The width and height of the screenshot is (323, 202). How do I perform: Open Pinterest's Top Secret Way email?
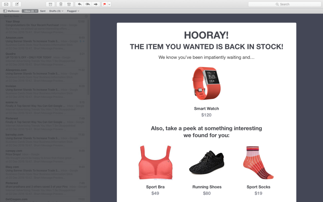pos(45,124)
